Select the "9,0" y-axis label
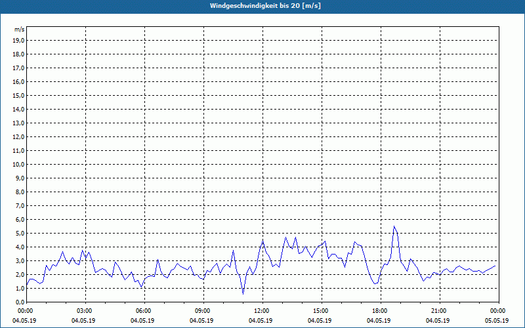Viewport: 525px width, 328px height. 20,178
